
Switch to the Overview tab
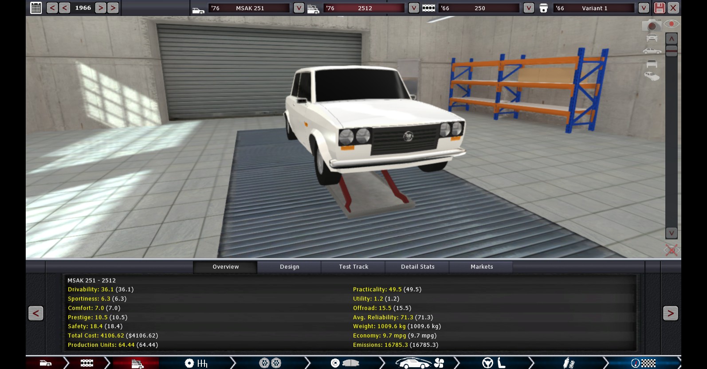pos(225,267)
